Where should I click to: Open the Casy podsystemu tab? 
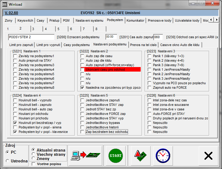[77, 45]
